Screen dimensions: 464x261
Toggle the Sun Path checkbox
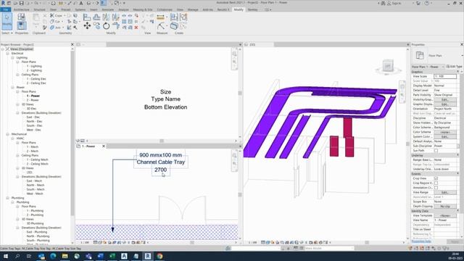[436, 151]
